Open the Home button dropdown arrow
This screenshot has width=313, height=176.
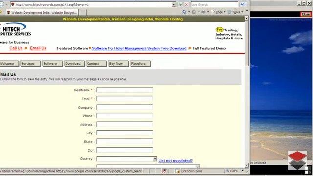(x=189, y=12)
